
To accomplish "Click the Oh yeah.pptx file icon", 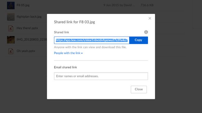I will pyautogui.click(x=11, y=51).
